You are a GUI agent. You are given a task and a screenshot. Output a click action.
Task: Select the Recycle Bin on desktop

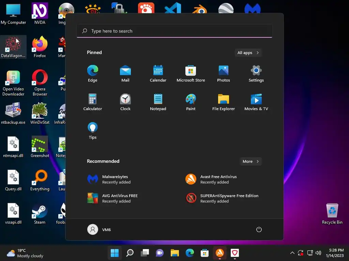coord(332,213)
